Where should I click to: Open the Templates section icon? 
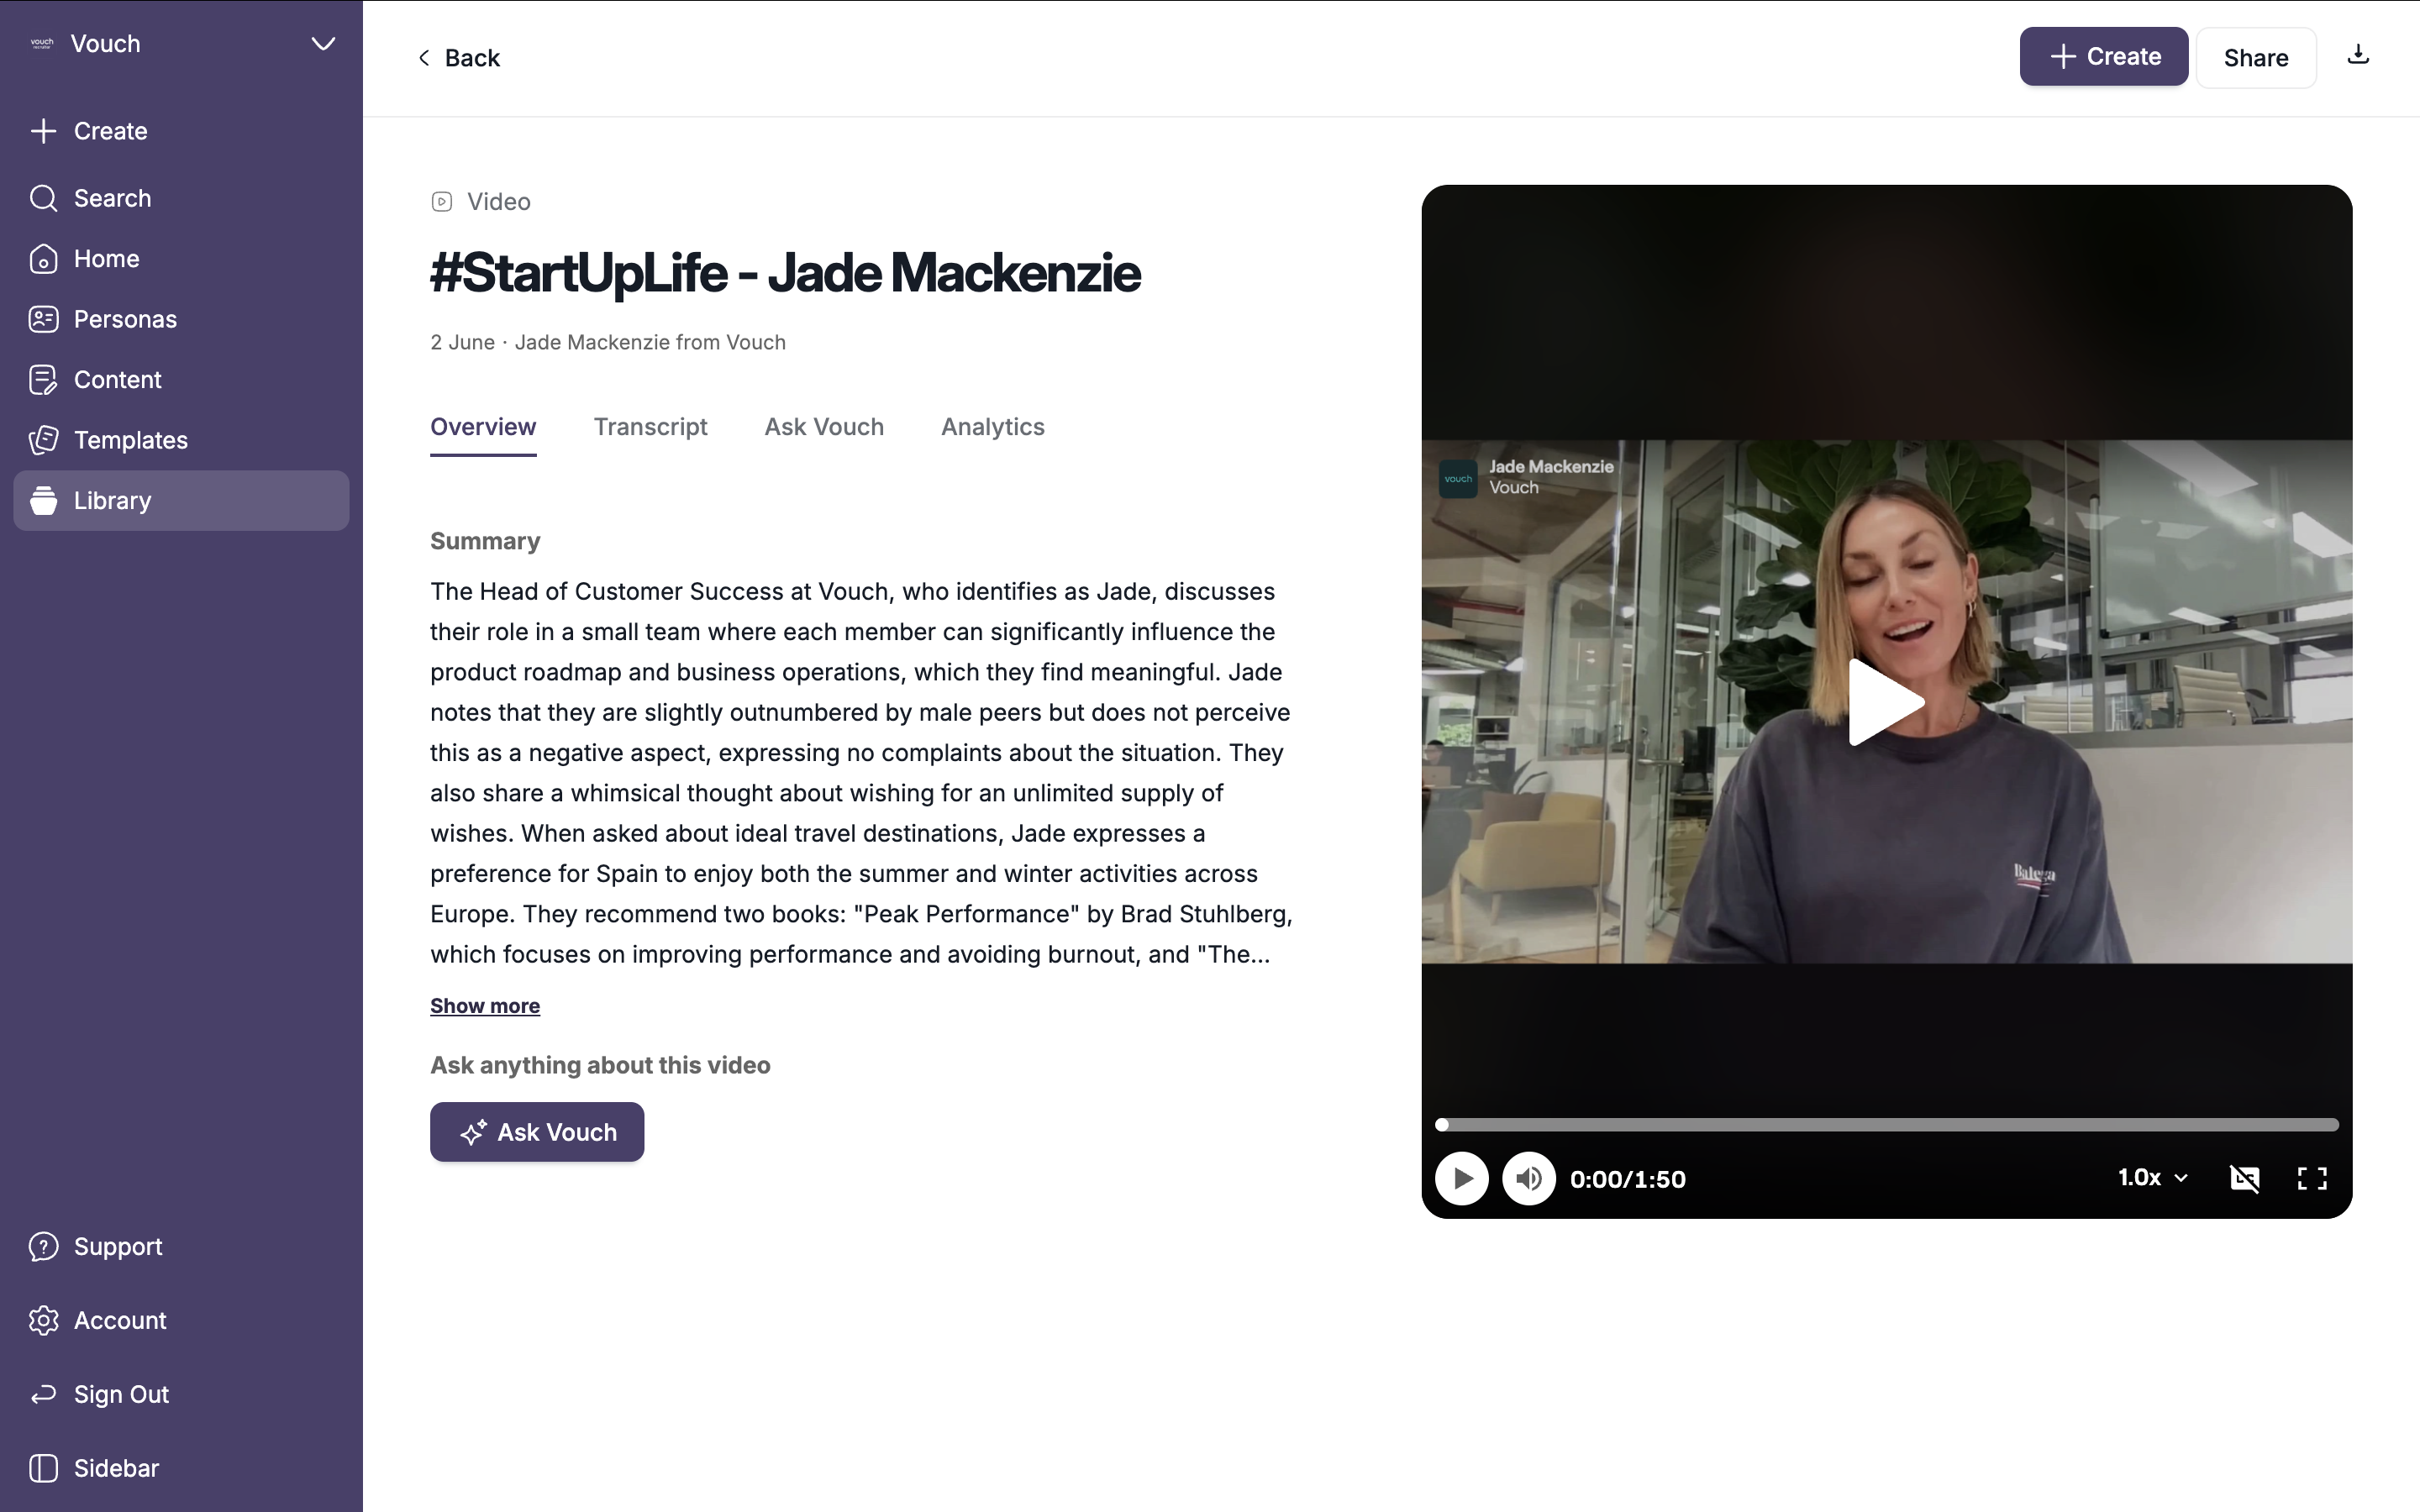[x=43, y=440]
